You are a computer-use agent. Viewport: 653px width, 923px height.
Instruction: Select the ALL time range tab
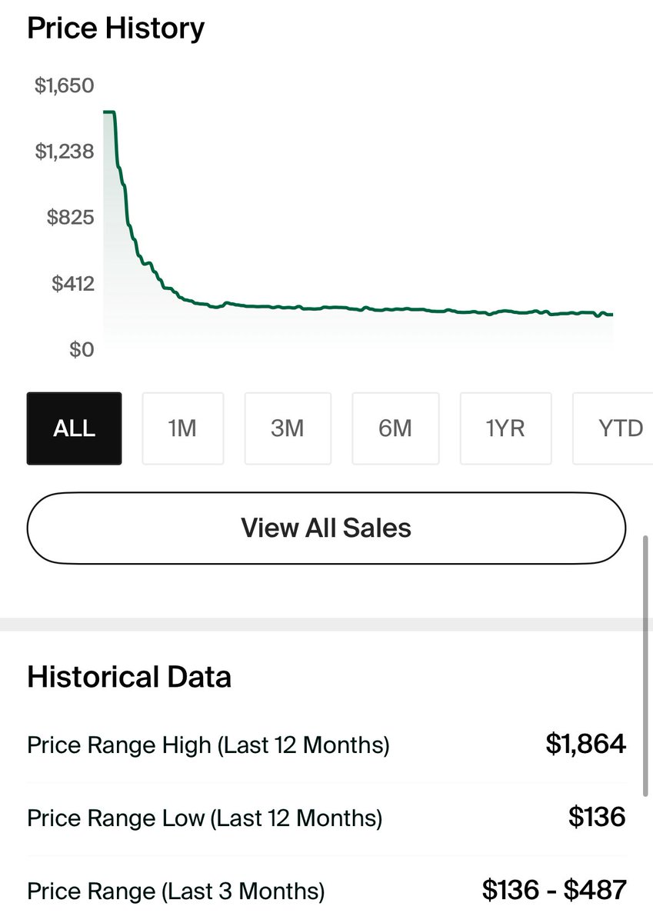pos(74,428)
